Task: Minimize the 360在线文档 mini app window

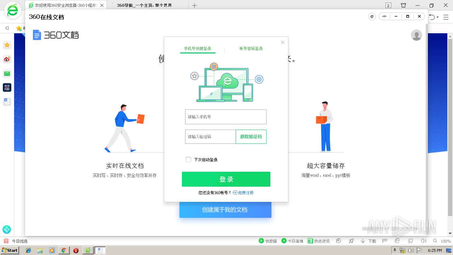Action: [396, 16]
